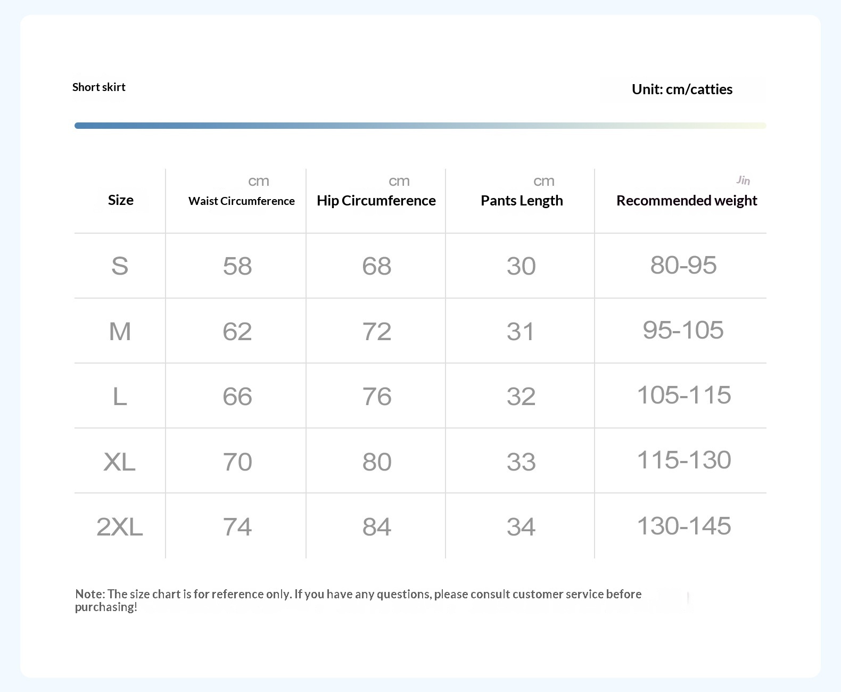Click the blue gradient divider bar

point(420,126)
